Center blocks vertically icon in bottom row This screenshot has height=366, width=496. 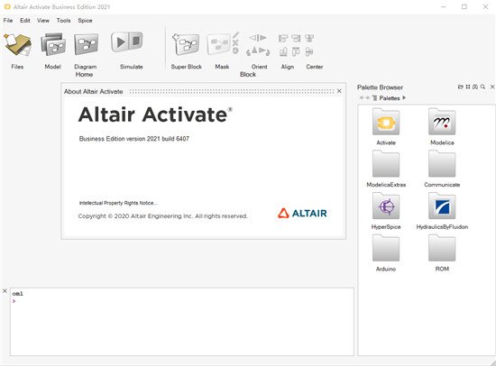(x=309, y=52)
